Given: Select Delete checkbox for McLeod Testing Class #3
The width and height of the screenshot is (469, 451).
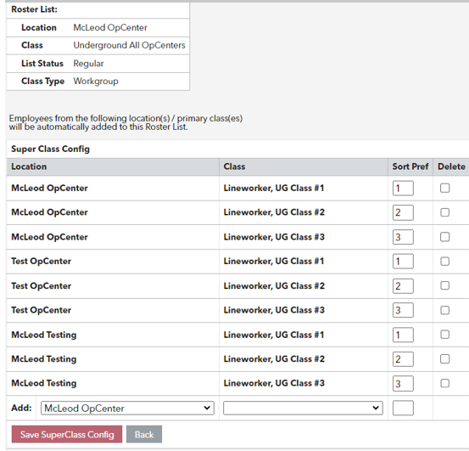Looking at the screenshot, I should (x=444, y=383).
